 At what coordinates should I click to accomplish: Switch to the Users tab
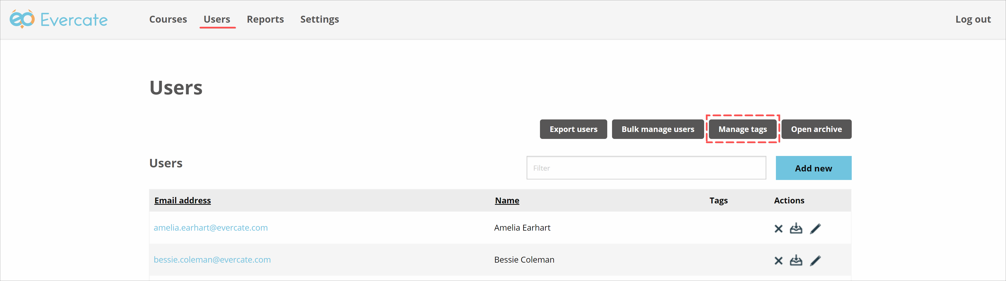pos(217,19)
